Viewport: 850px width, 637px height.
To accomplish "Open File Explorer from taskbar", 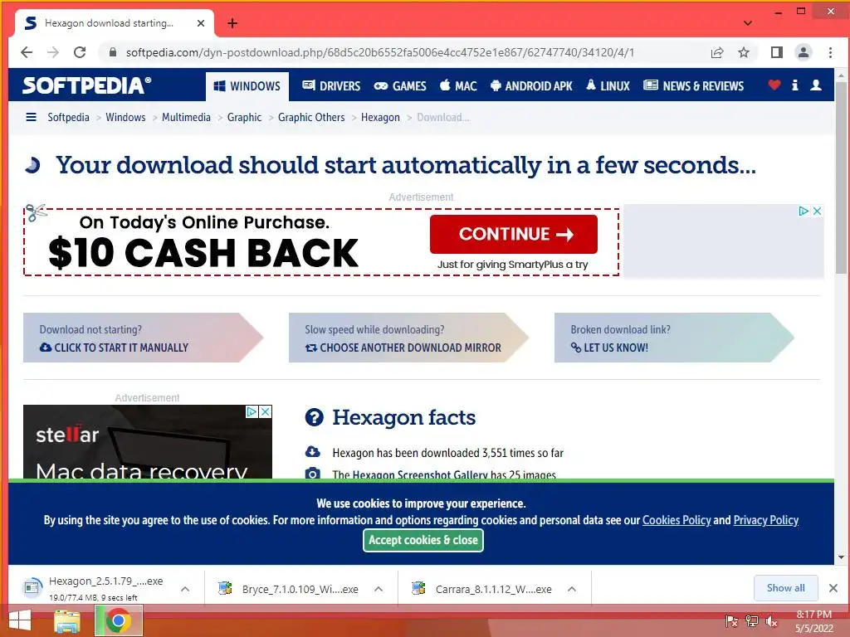I will (x=67, y=621).
